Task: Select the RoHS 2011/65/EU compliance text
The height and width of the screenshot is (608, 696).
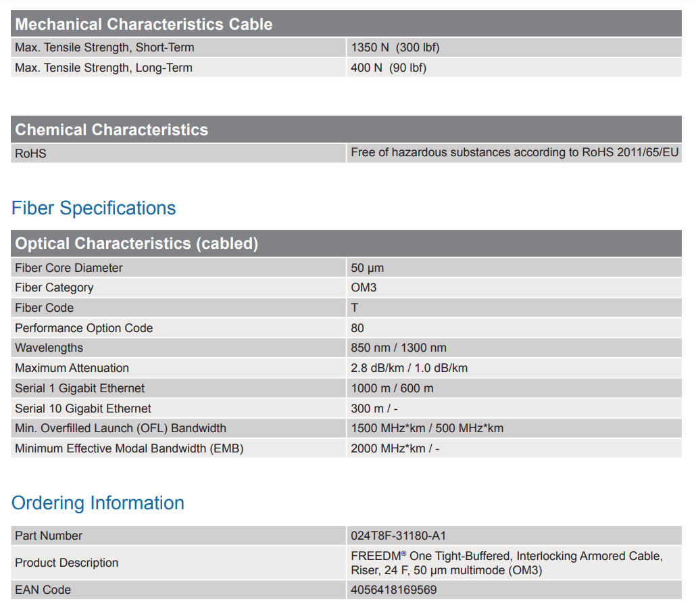Action: click(x=514, y=153)
